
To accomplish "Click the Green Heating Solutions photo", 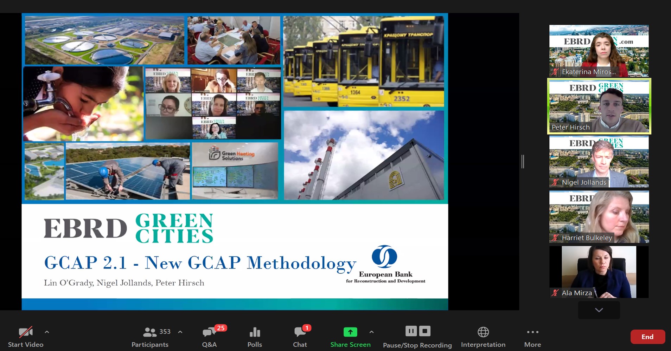I will click(x=235, y=171).
